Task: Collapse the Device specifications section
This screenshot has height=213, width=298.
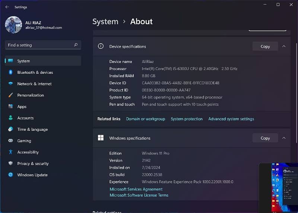Action: point(284,47)
